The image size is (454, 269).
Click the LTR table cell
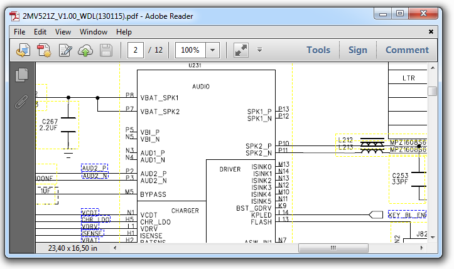pos(409,78)
